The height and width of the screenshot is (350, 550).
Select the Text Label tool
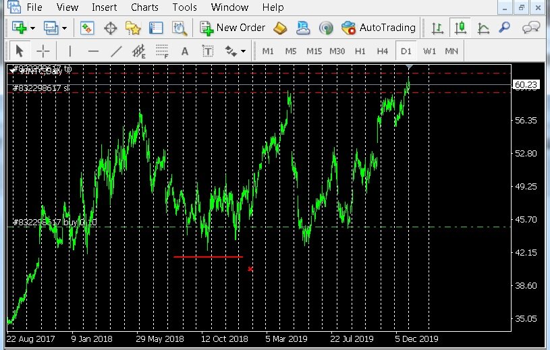pos(208,51)
